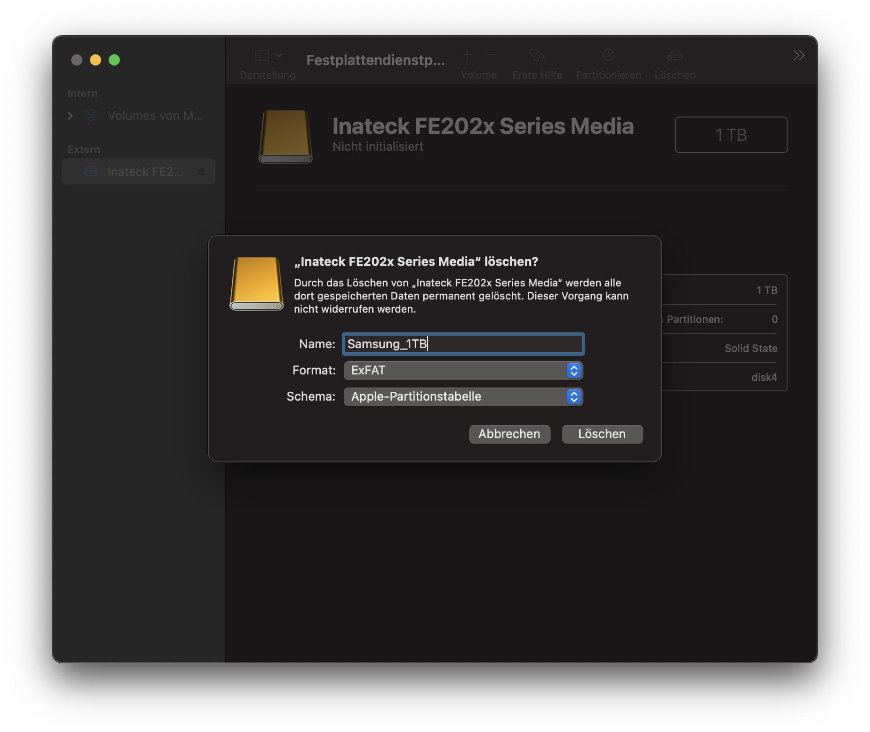Open the Darstellung dropdown chevron

pos(279,56)
